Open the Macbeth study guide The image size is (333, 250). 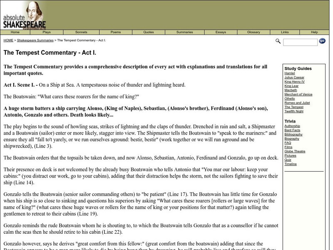(290, 90)
